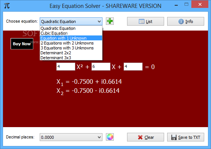Click the X1 result -0.7500 + i0.6614

[x=89, y=82]
